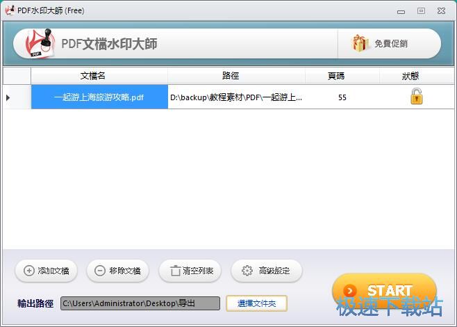Open the 免費促銷 promotion button

coord(389,44)
